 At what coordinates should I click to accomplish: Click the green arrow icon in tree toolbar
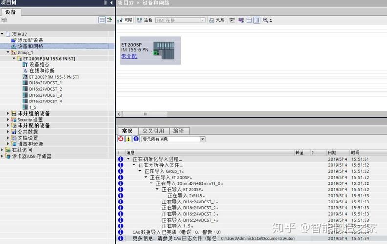point(109,20)
